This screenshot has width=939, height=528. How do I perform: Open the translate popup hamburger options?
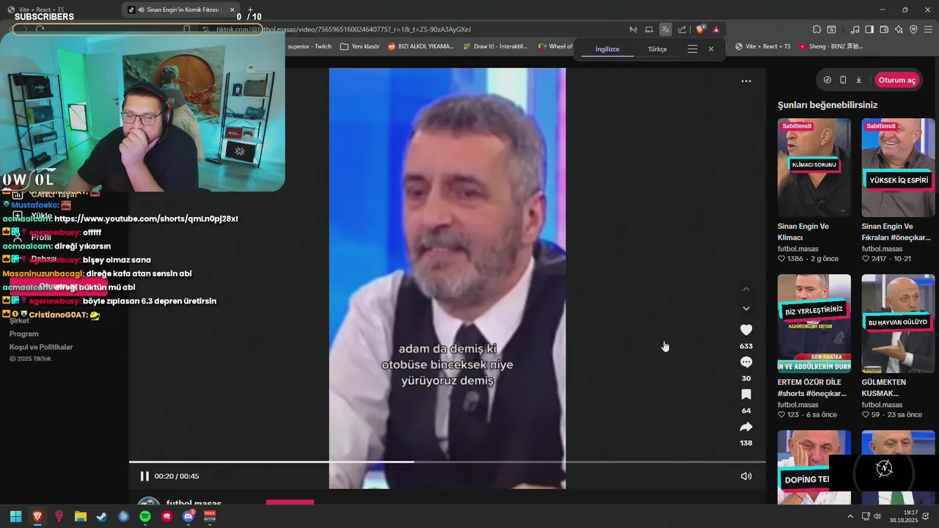[x=692, y=49]
